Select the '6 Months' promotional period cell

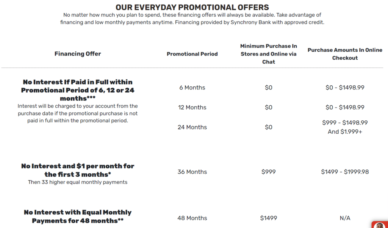[x=192, y=87]
